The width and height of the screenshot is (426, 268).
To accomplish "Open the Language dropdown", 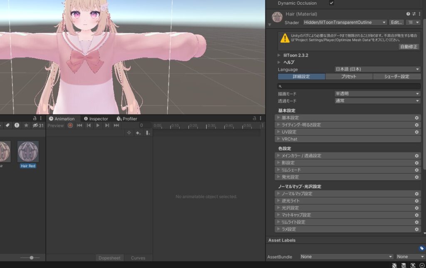I will (x=378, y=69).
